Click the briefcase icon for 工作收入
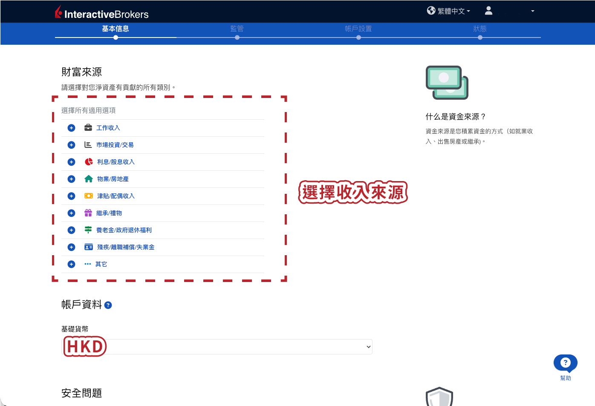 pos(88,127)
